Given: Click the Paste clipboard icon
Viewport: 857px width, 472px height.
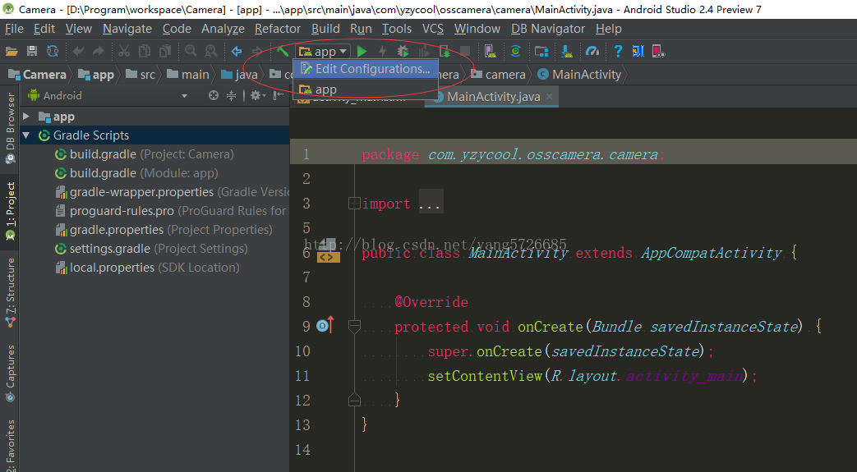Looking at the screenshot, I should coord(164,52).
